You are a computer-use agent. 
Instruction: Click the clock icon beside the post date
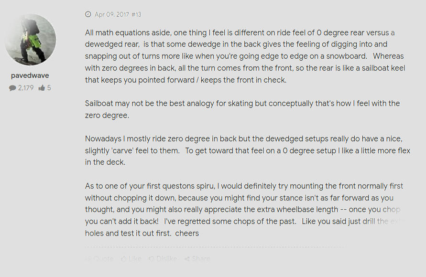pos(88,14)
